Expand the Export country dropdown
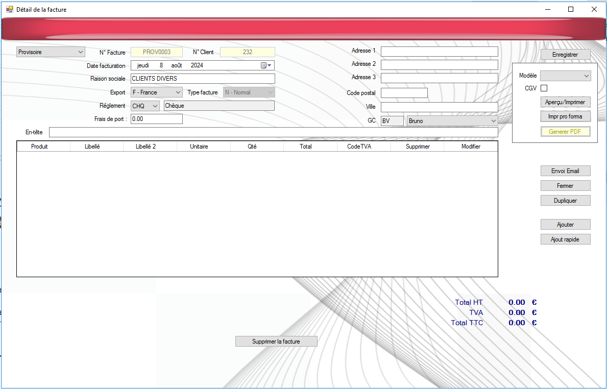 [156, 92]
